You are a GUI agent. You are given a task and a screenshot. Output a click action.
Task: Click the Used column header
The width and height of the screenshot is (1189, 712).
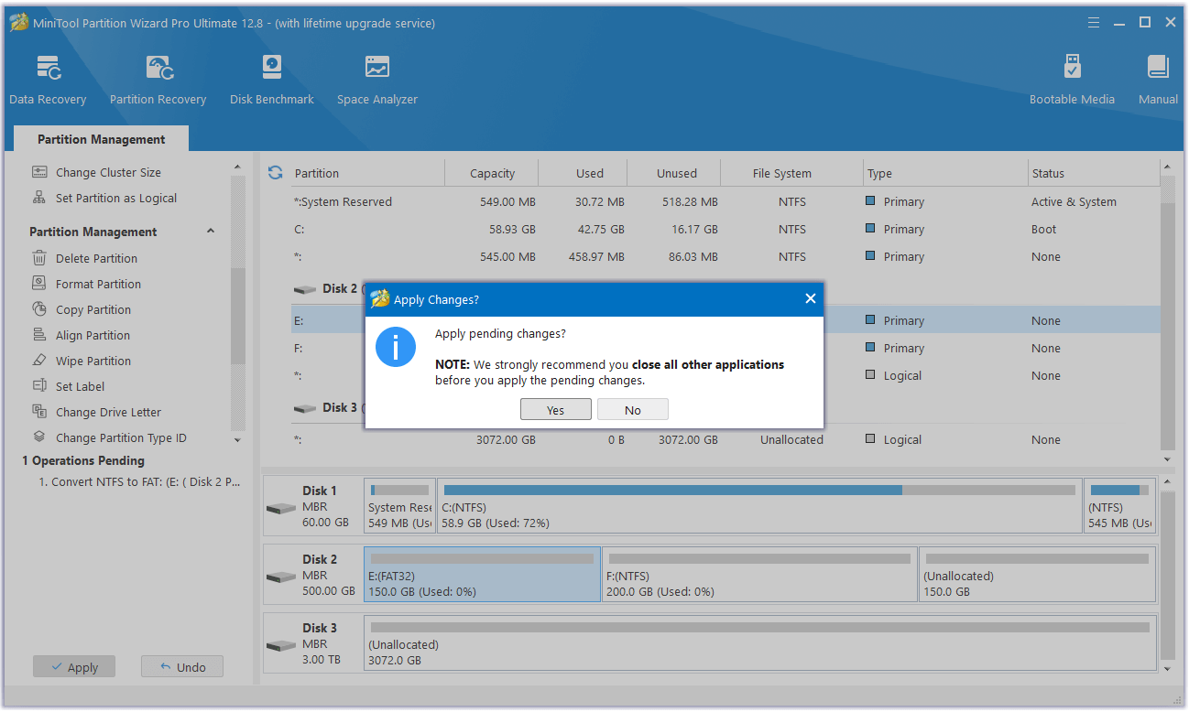583,173
